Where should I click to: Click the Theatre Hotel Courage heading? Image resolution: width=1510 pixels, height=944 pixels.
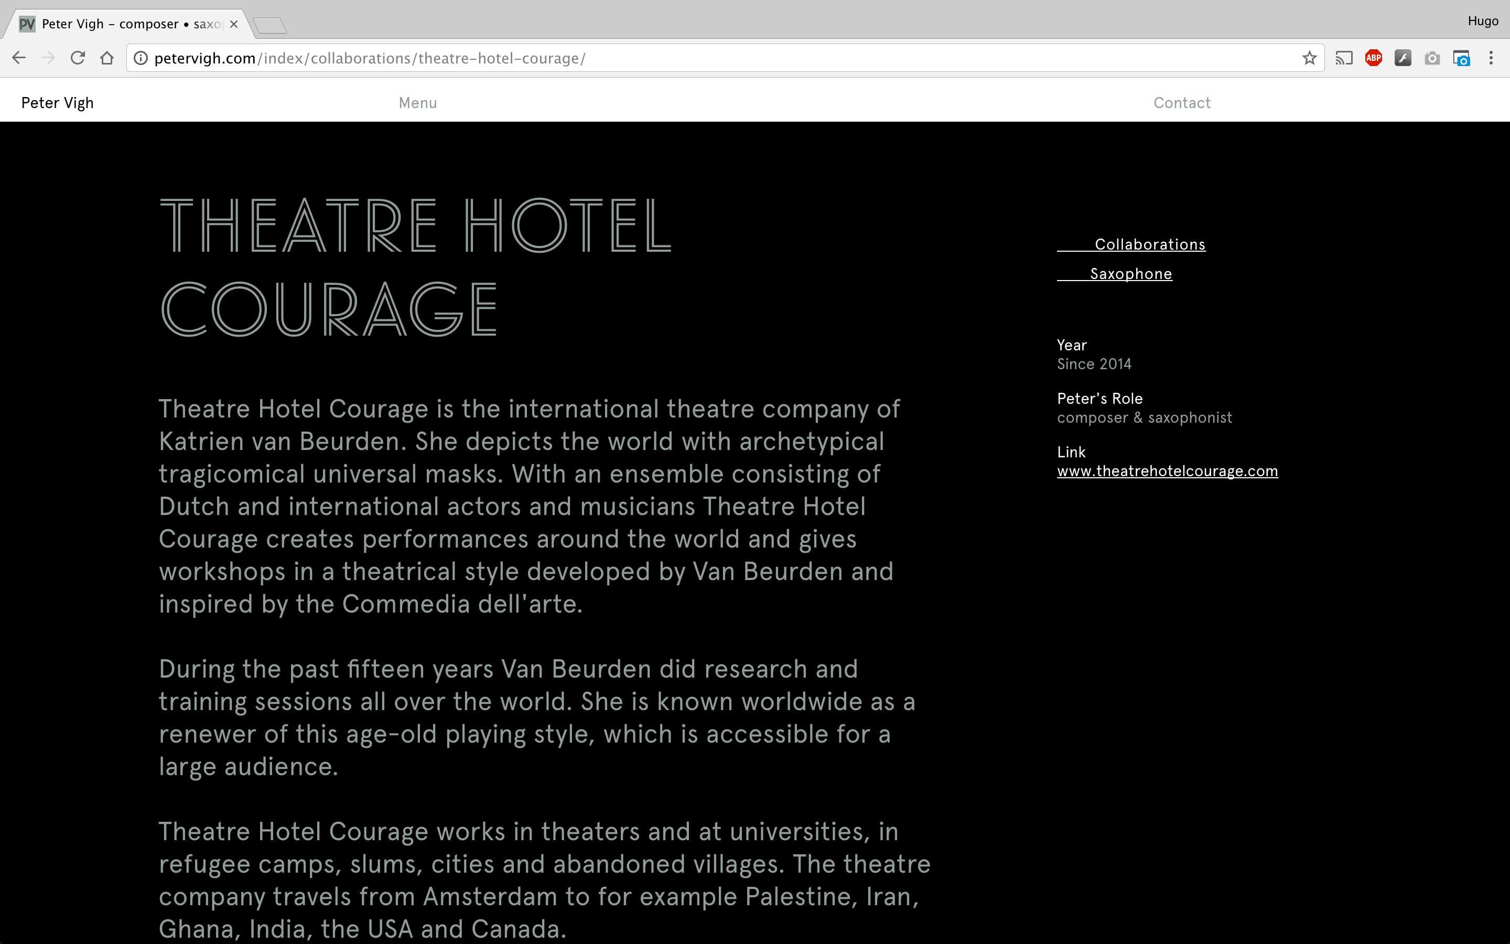416,267
